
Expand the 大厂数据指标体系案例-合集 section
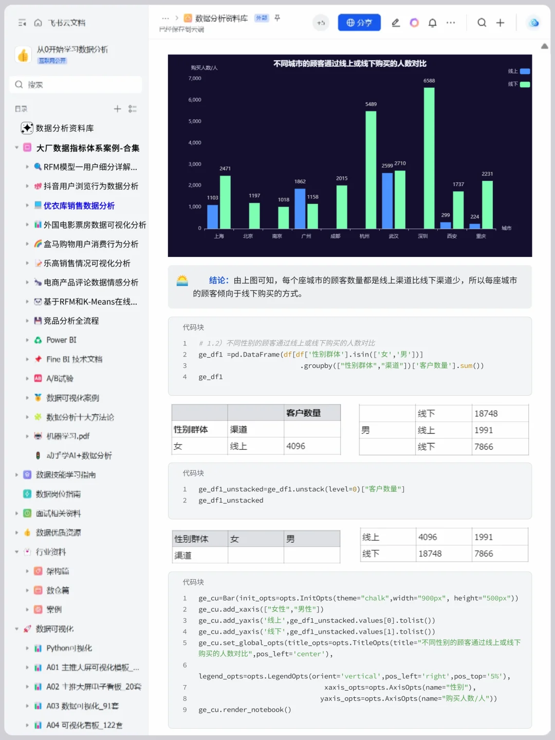tap(16, 147)
